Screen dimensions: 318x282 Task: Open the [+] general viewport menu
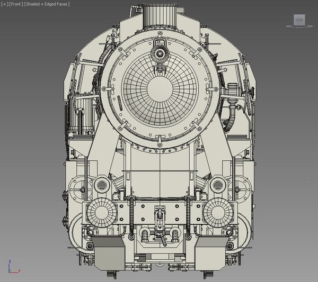4,4
